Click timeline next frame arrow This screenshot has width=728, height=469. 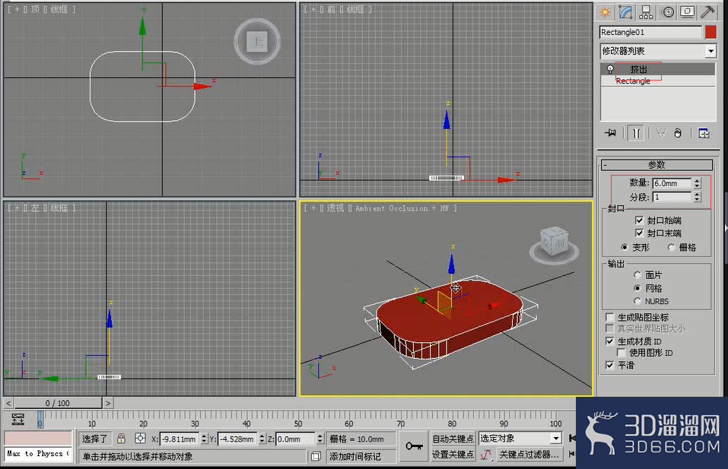(x=108, y=403)
